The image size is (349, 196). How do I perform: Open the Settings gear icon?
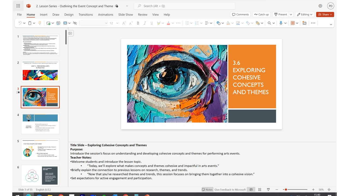point(320,6)
